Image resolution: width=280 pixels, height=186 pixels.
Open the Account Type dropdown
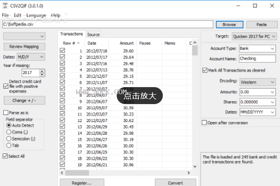coord(257,49)
